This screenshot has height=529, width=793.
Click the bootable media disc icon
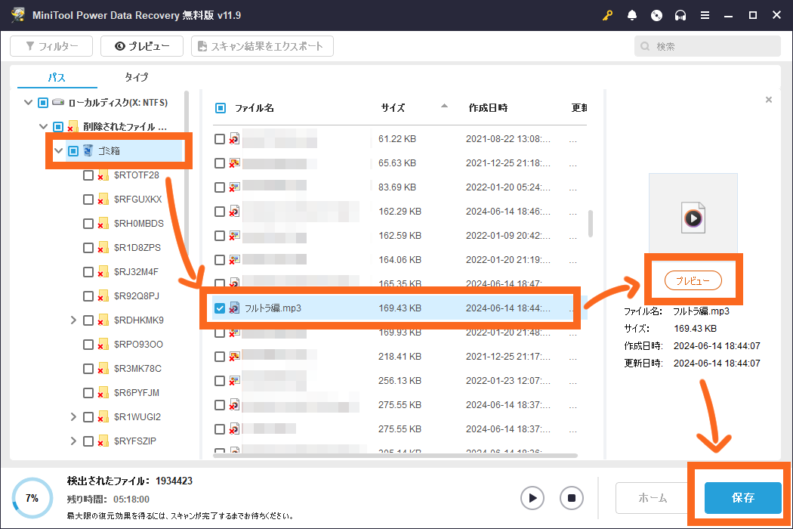[656, 15]
